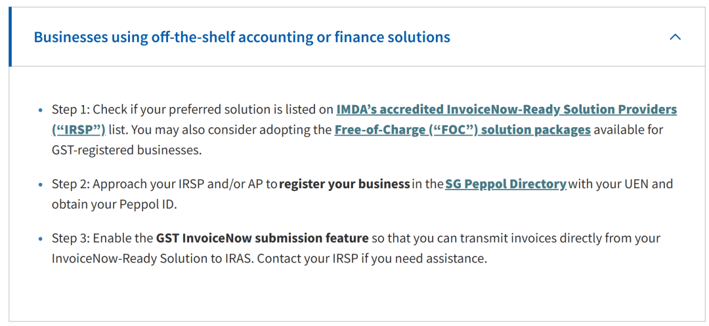The image size is (709, 326).
Task: Click the bold 'register your business' text
Action: 345,184
